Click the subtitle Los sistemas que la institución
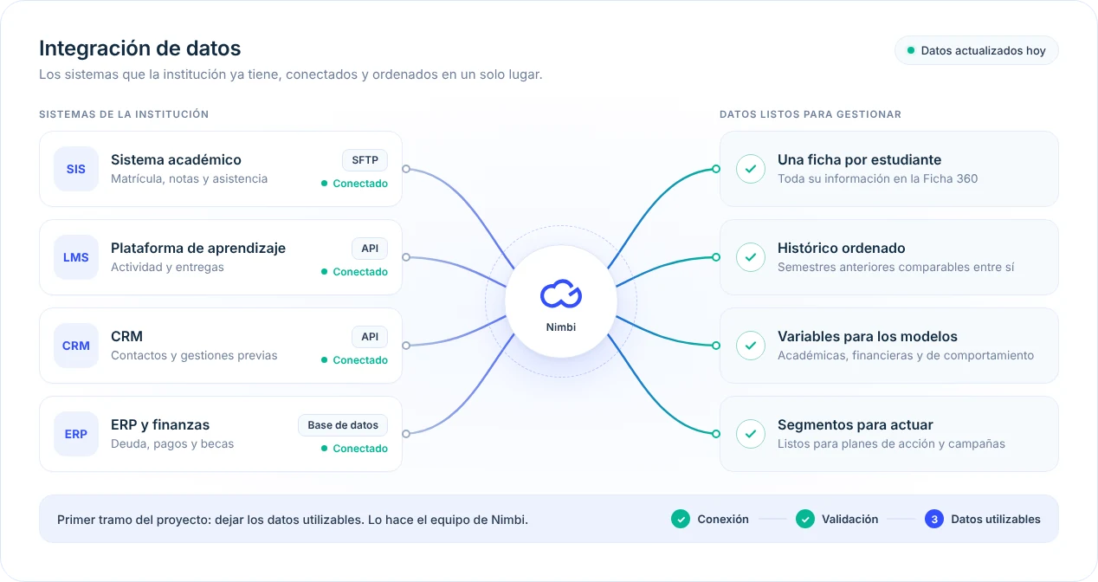1098x582 pixels. click(x=291, y=74)
